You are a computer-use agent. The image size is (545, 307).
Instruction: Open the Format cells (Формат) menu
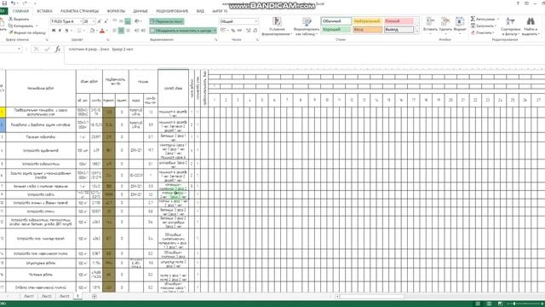click(x=460, y=25)
